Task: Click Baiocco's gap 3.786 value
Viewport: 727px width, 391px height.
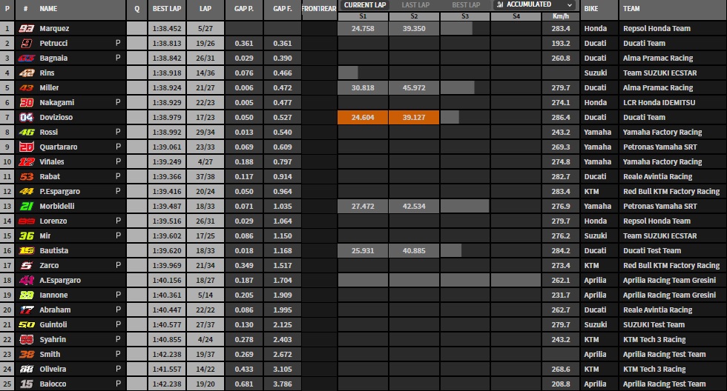Action: (283, 384)
